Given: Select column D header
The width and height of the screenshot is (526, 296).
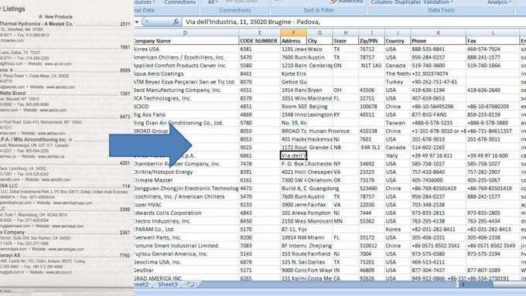Looking at the screenshot, I should tap(186, 32).
